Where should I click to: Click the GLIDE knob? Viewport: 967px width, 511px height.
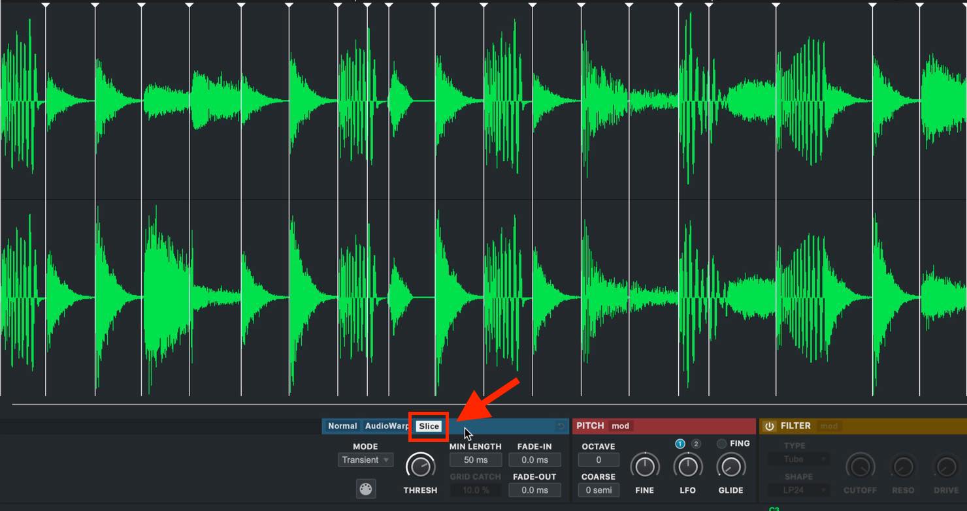tap(731, 467)
